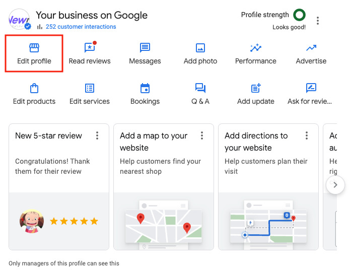Click the Add photo label
Screen dimensions: 349x274
click(x=200, y=61)
